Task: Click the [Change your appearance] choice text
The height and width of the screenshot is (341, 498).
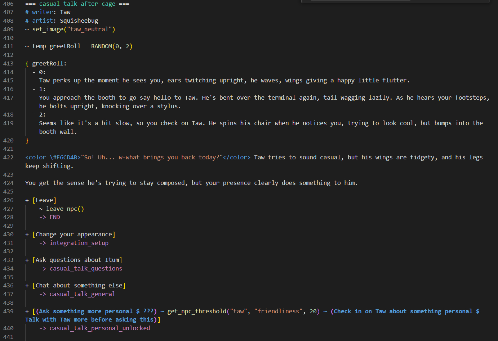Action: 74,235
